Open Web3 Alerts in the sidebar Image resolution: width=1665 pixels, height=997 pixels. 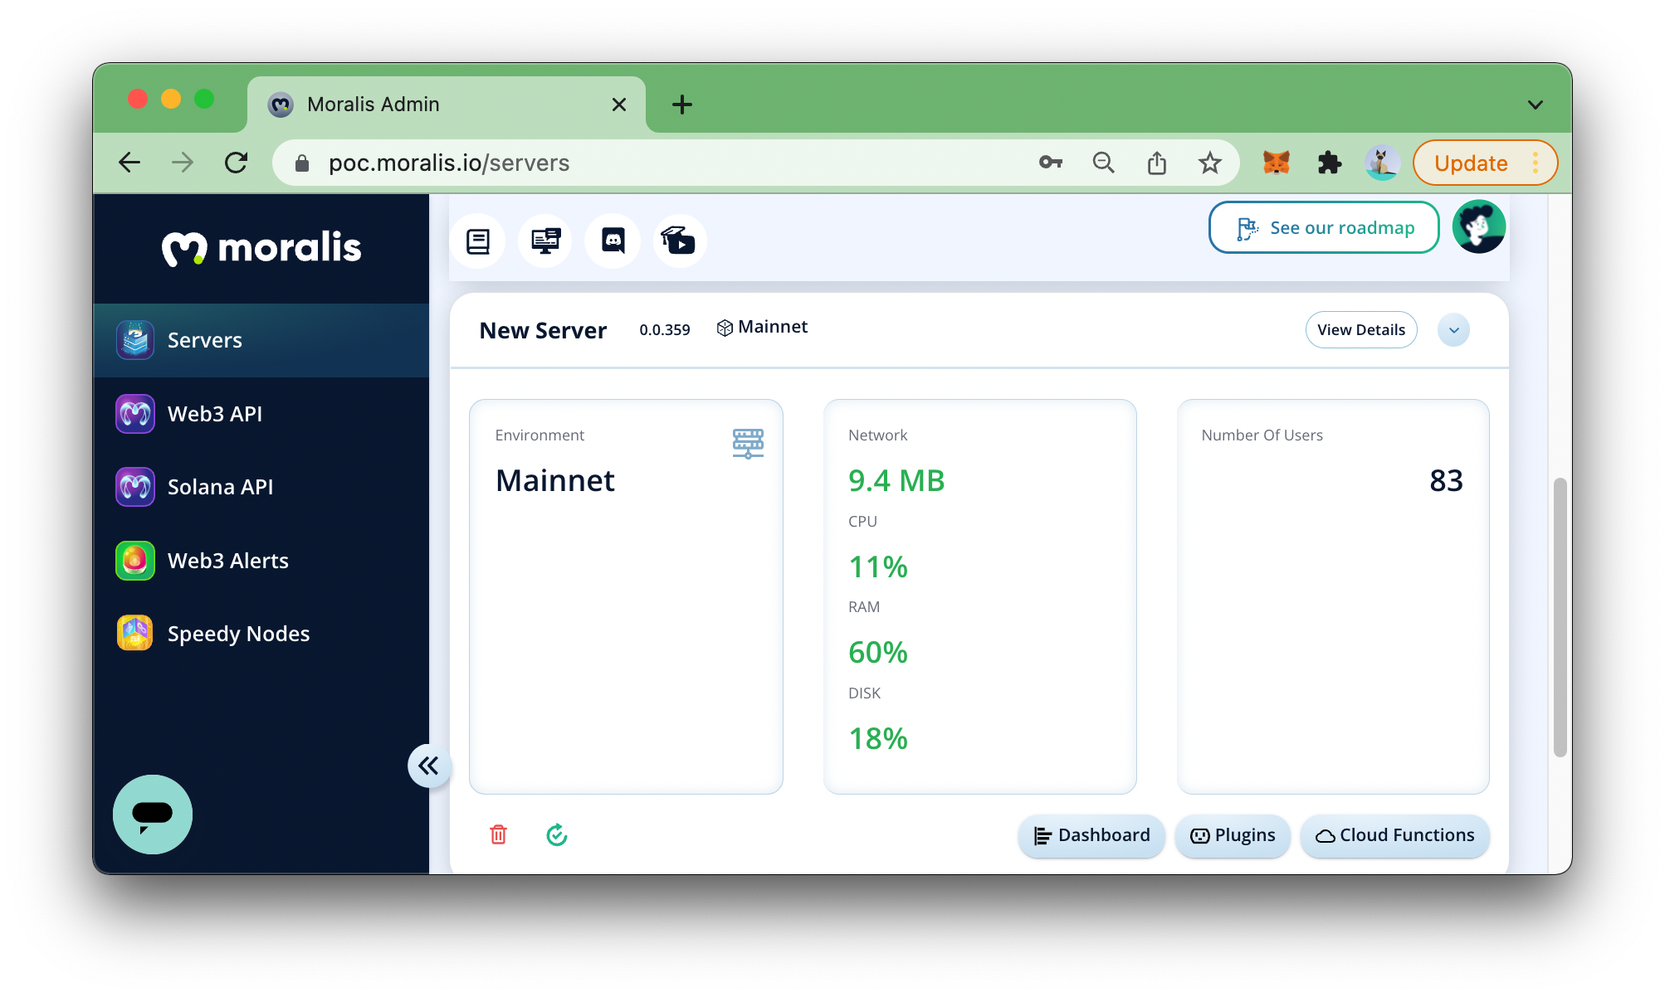[x=261, y=561]
